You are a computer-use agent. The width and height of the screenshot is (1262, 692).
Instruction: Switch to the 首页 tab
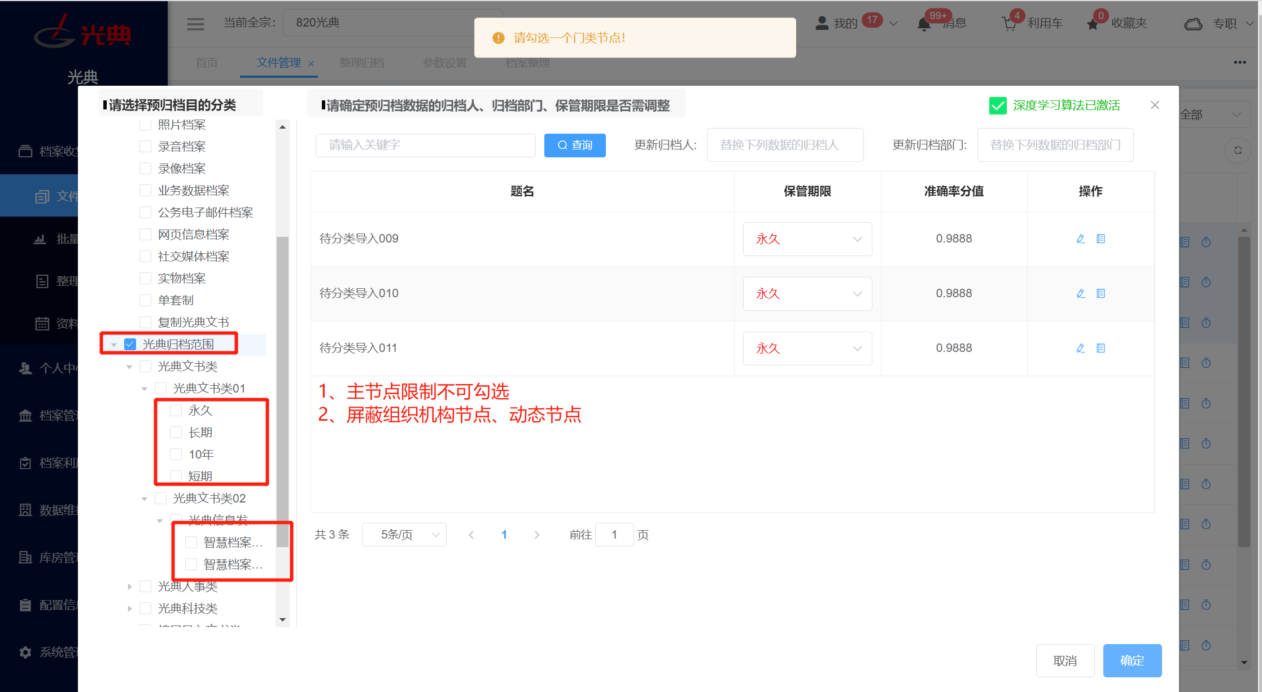pos(207,63)
